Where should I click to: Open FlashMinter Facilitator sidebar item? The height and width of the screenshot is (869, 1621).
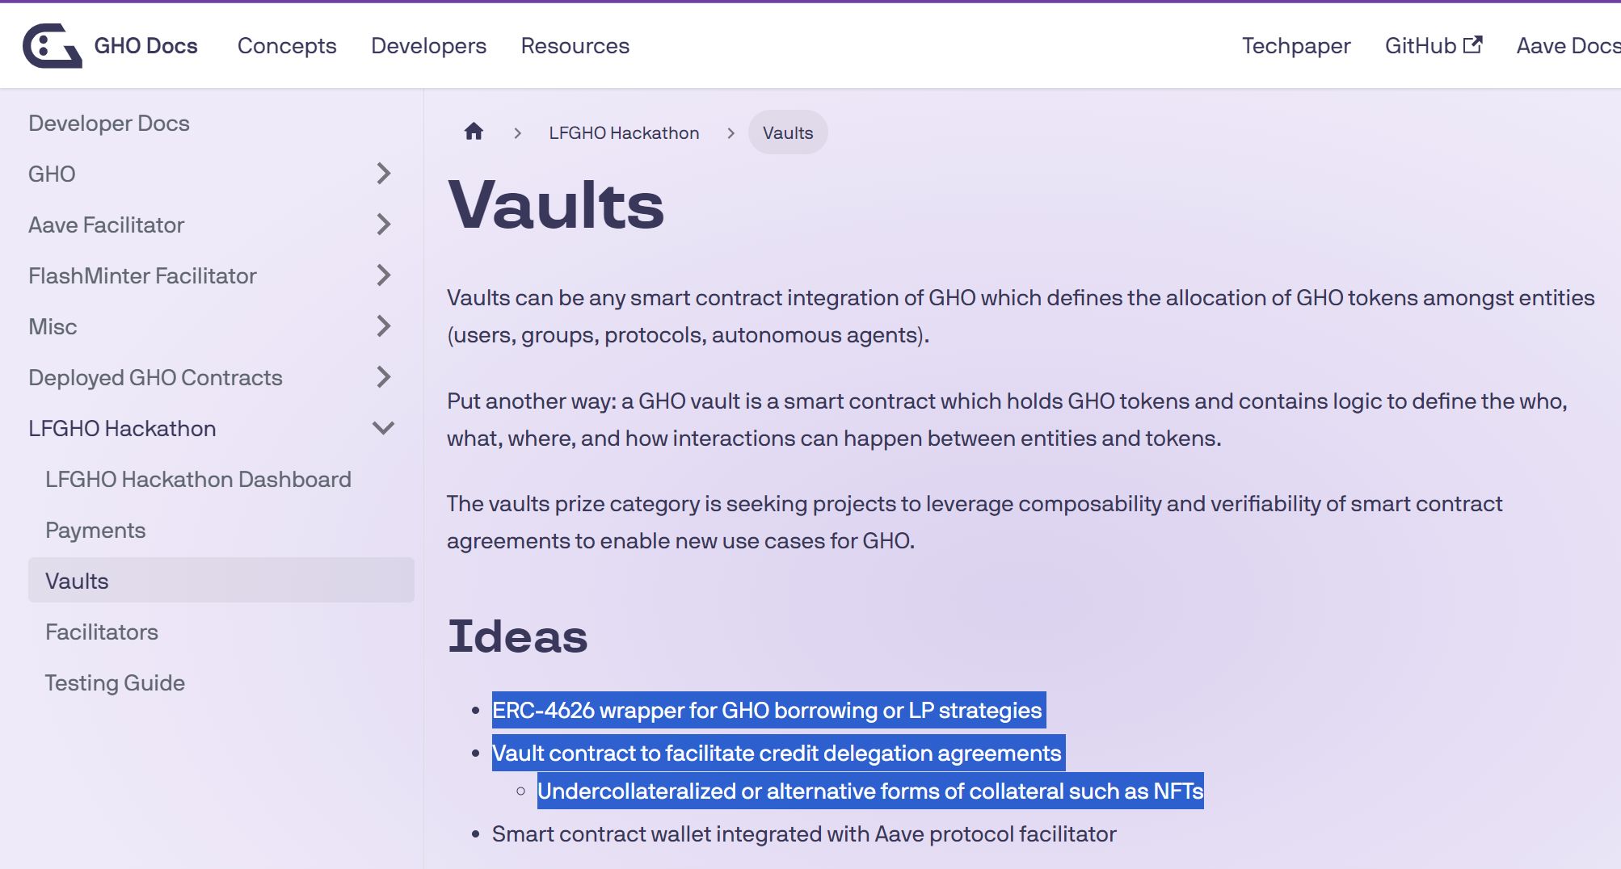coord(142,275)
